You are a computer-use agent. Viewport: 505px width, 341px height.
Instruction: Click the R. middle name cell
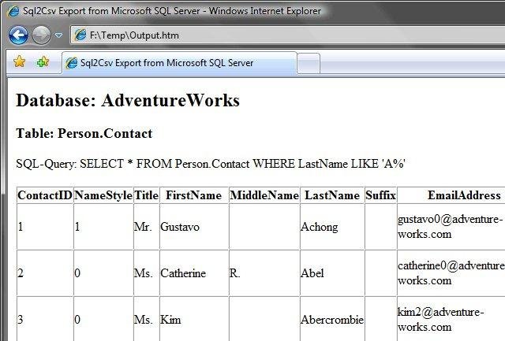coord(264,273)
